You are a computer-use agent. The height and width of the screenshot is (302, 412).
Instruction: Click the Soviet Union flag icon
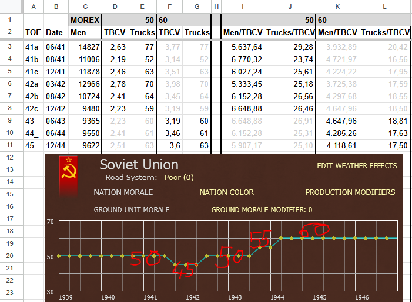[69, 176]
